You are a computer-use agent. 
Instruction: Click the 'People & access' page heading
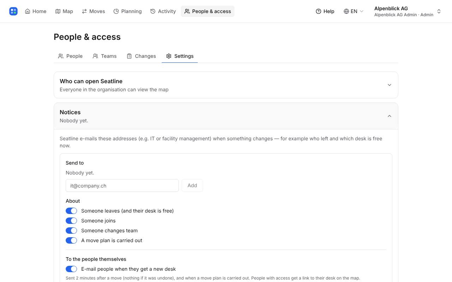tap(87, 37)
